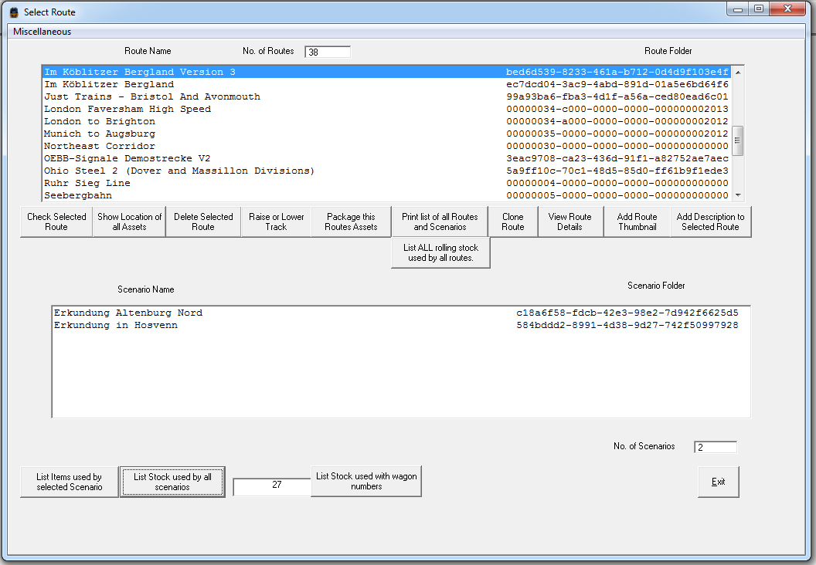The width and height of the screenshot is (816, 565).
Task: Select Erkundung in Hosvenn scenario
Action: pos(116,326)
